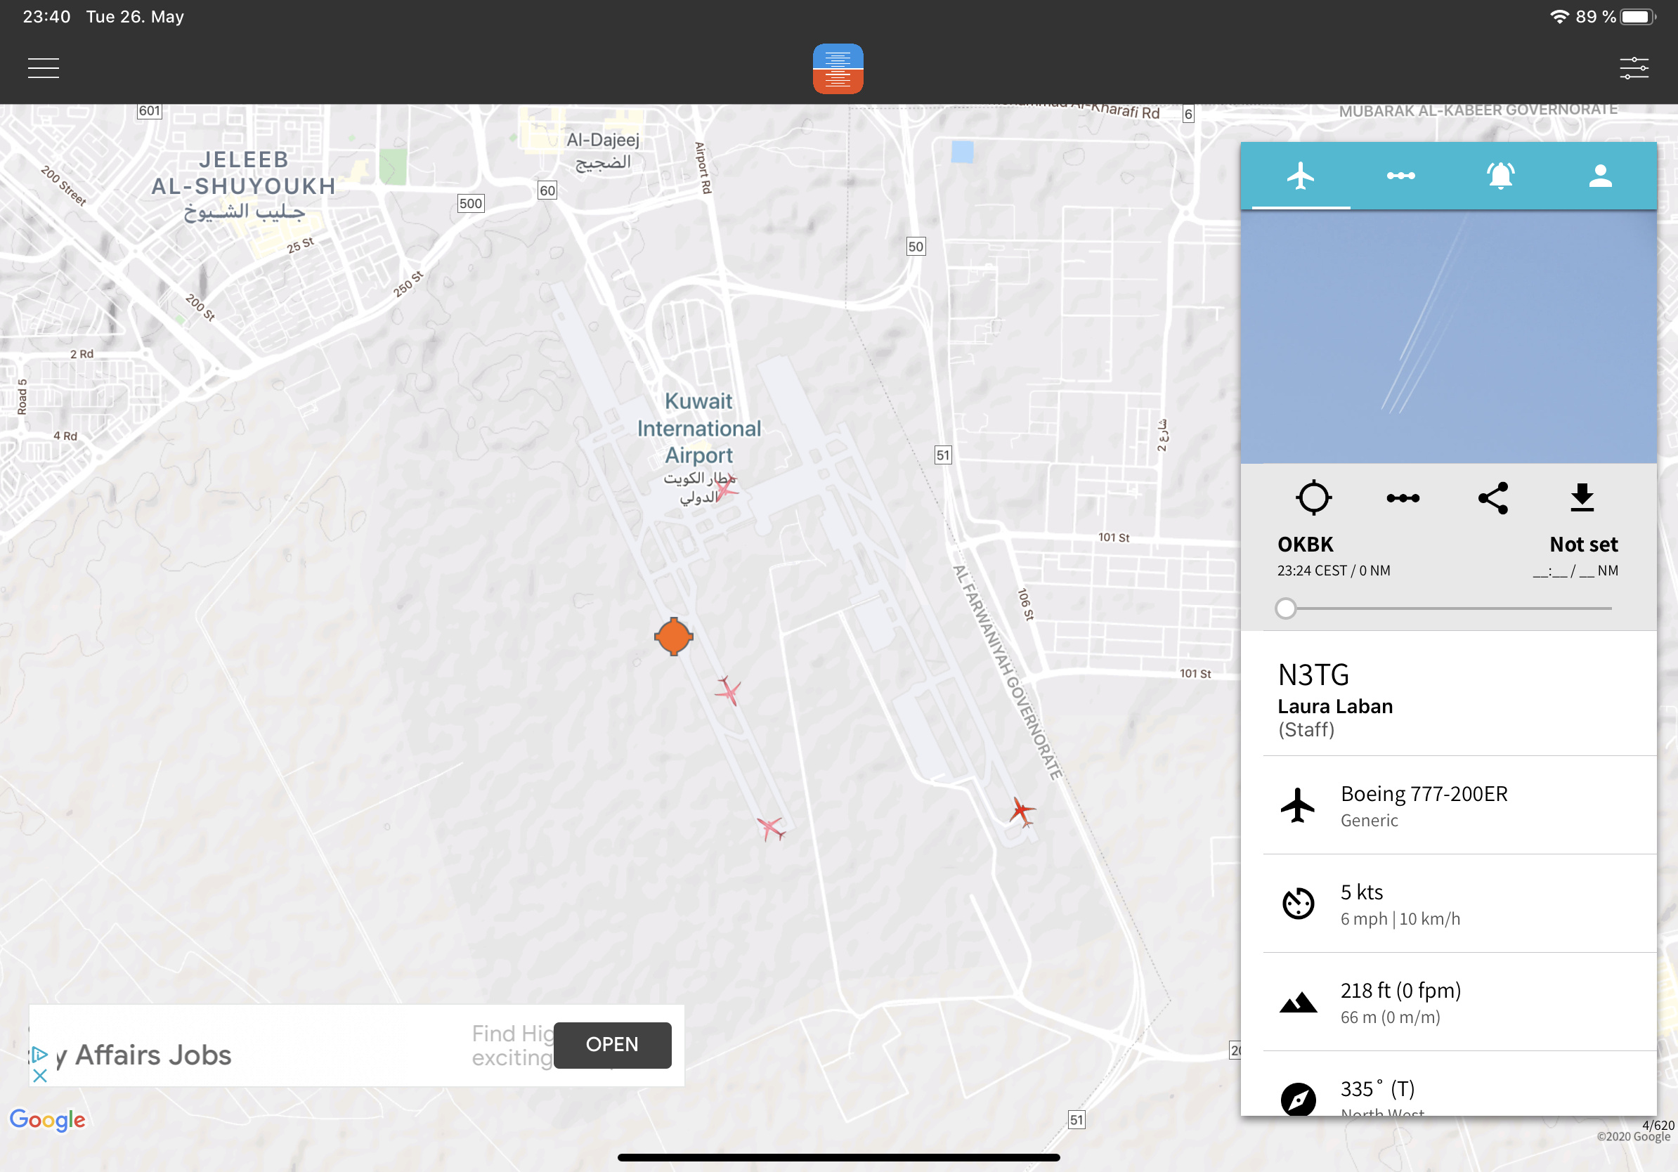The width and height of the screenshot is (1678, 1172).
Task: Tap the OKBK departure airport label
Action: point(1306,545)
